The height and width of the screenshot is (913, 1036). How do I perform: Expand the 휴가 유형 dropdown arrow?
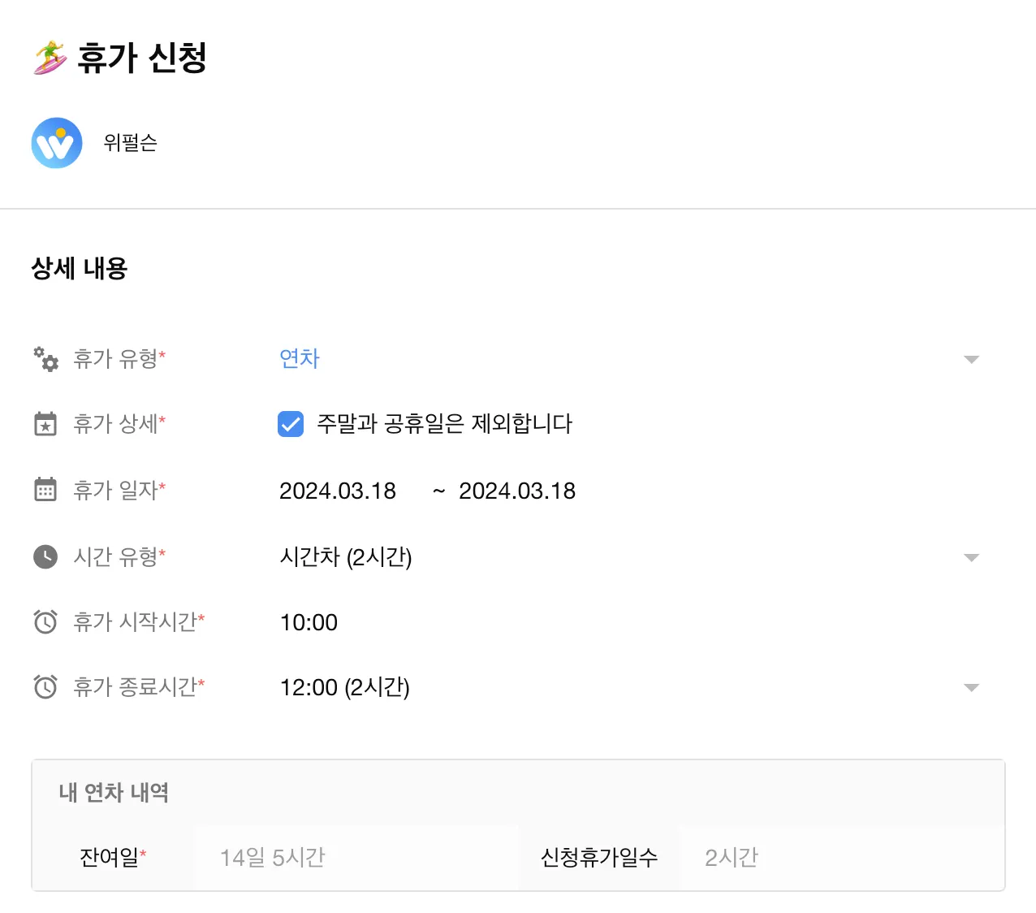point(971,359)
